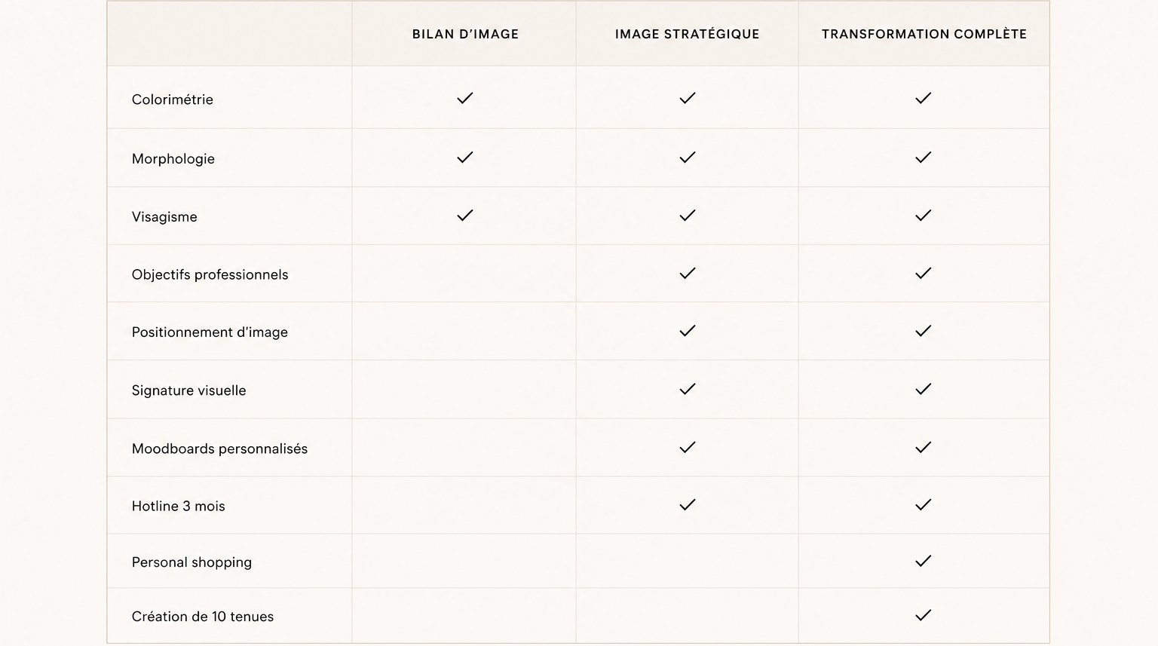This screenshot has width=1158, height=646.
Task: Click the Création de 10 tenues checkmark
Action: [924, 615]
